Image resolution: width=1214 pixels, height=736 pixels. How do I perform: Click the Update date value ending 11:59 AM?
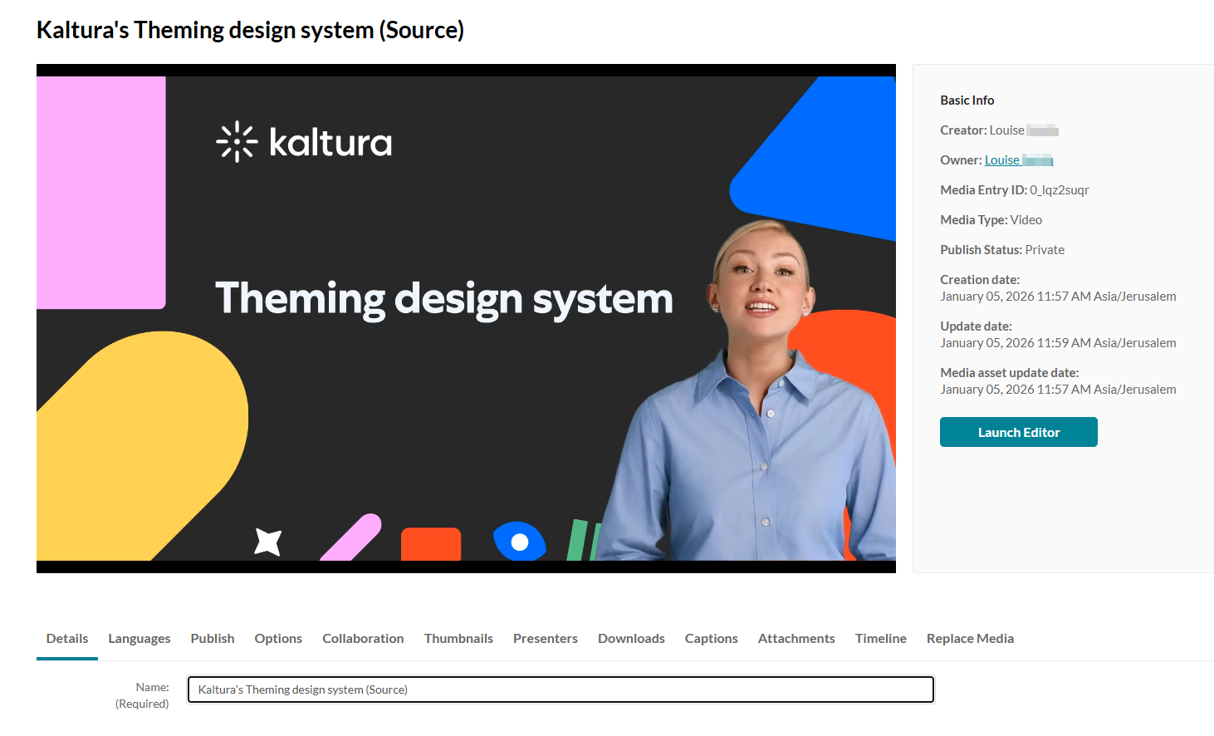[x=1058, y=343]
